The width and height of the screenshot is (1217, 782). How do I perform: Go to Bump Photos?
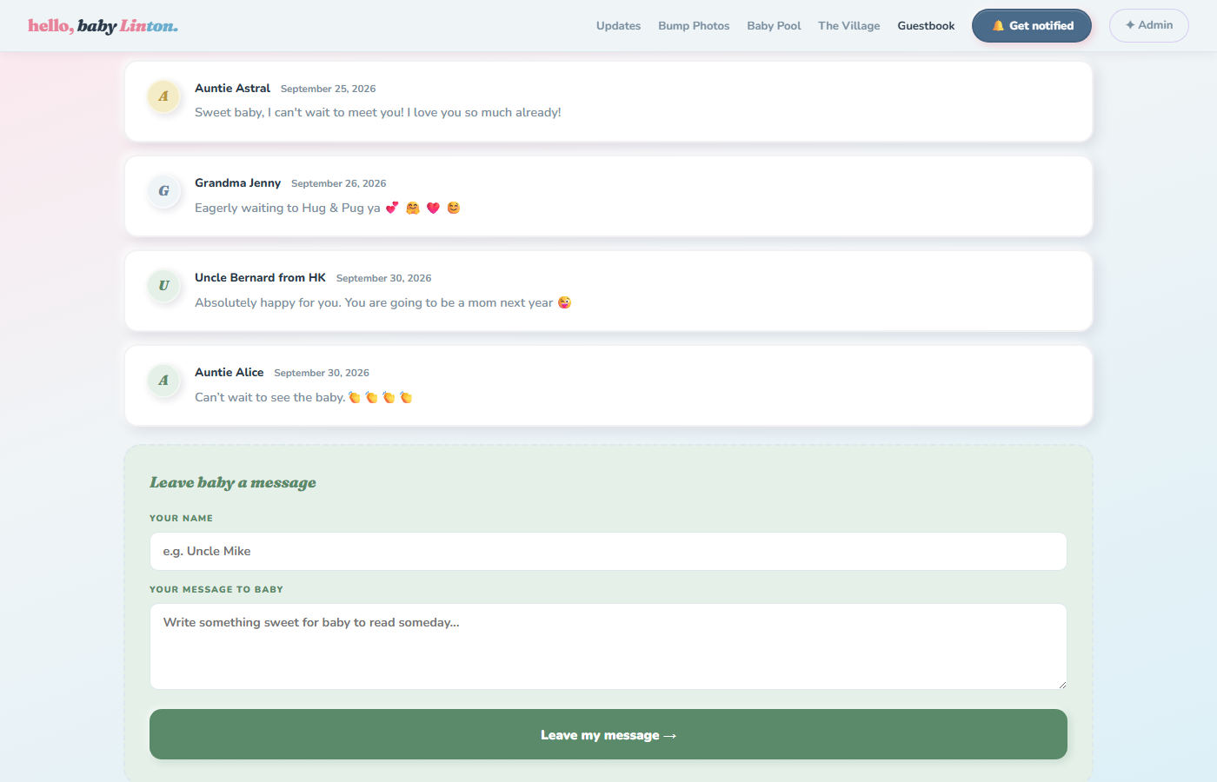[694, 26]
